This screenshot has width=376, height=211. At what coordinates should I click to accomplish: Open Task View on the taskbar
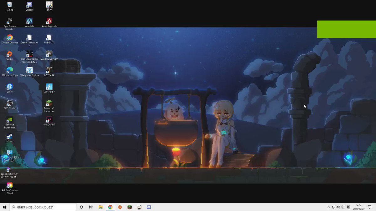click(x=91, y=207)
